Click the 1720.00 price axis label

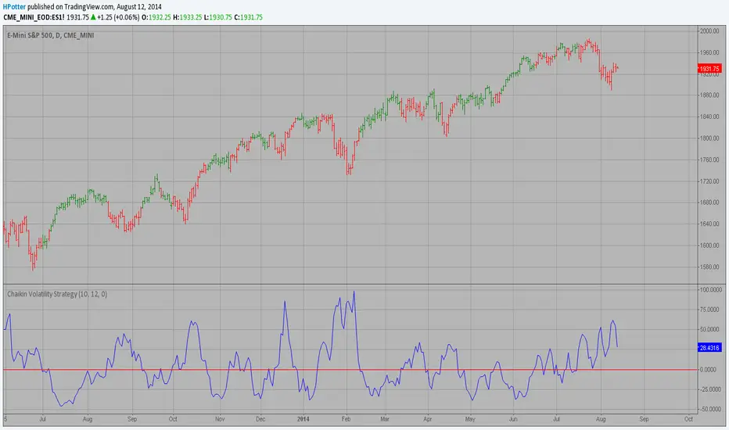pos(710,181)
